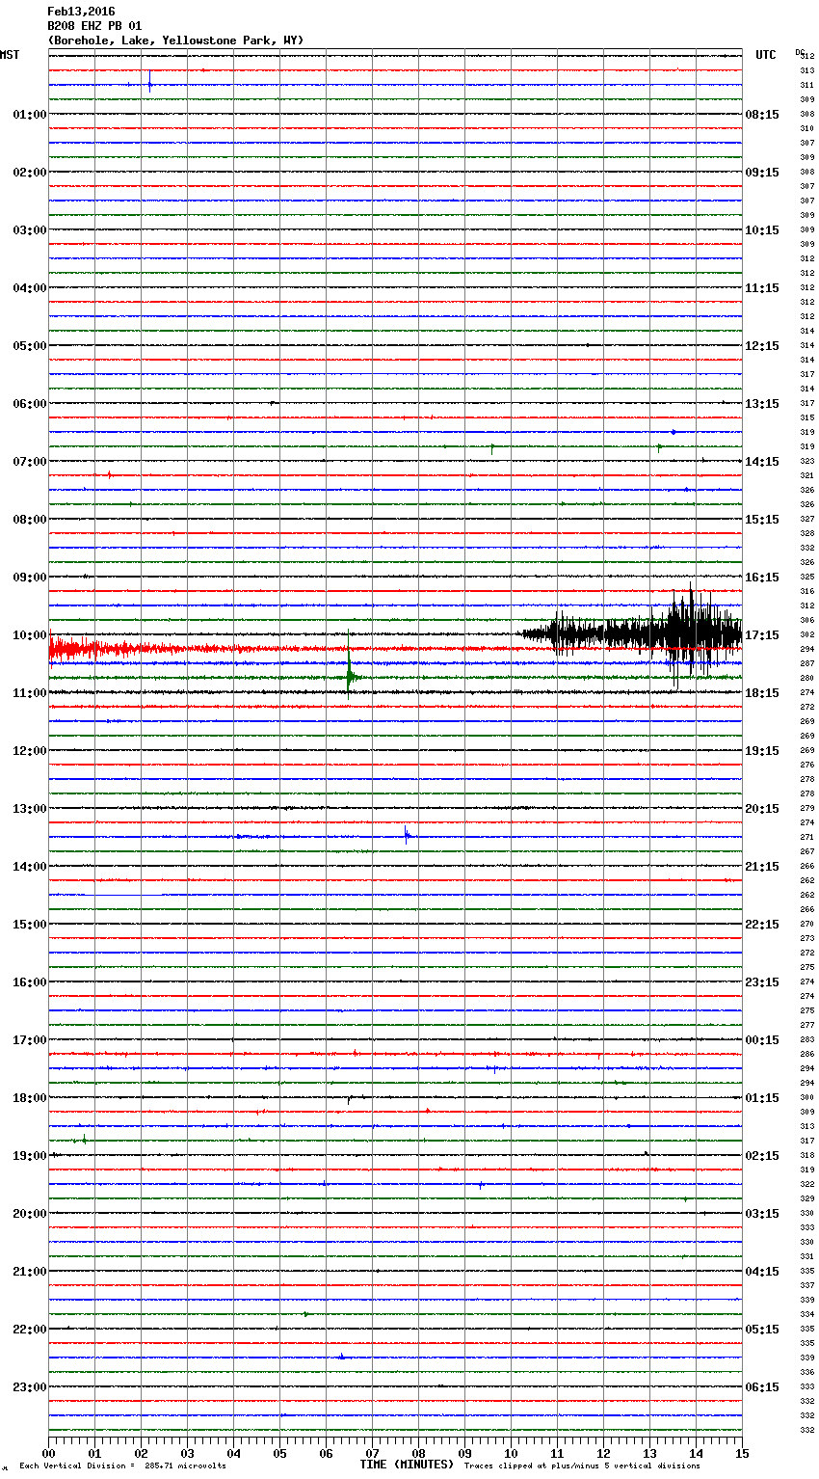Click the TIME (MINUTES) axis title

[x=407, y=1465]
